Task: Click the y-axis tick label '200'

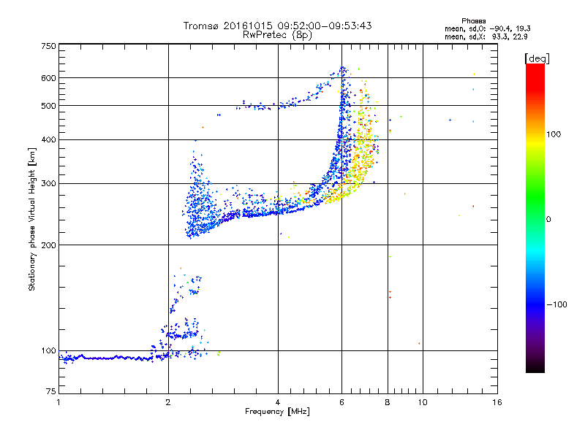Action: tap(48, 245)
